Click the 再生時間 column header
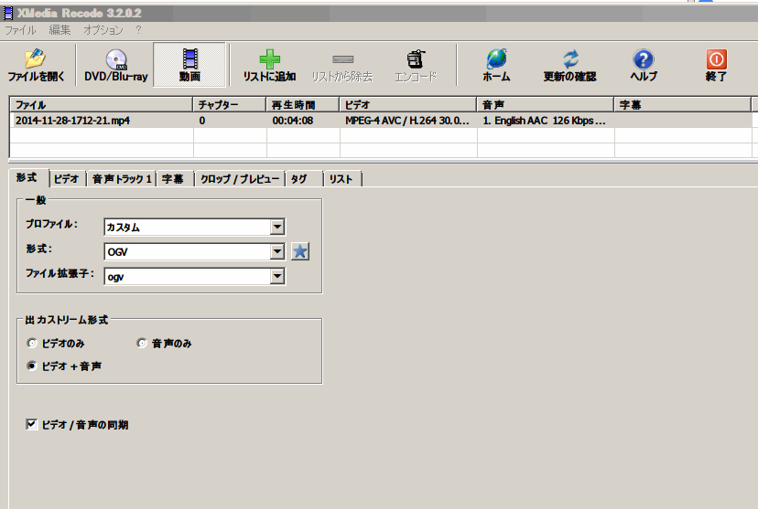Screen dimensions: 758x509 coord(303,105)
